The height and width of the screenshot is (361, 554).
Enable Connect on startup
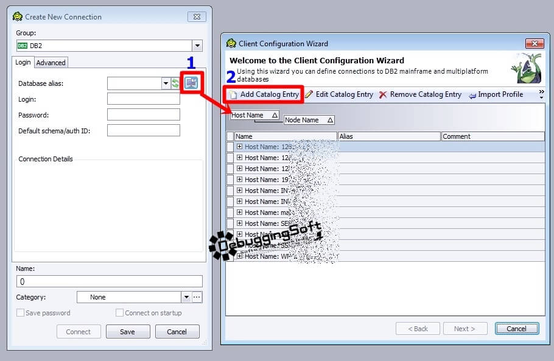coord(120,312)
